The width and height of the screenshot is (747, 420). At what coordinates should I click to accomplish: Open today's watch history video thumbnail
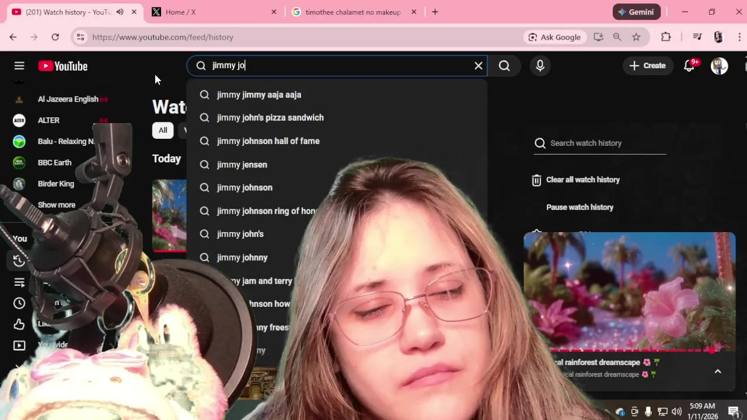click(x=169, y=215)
